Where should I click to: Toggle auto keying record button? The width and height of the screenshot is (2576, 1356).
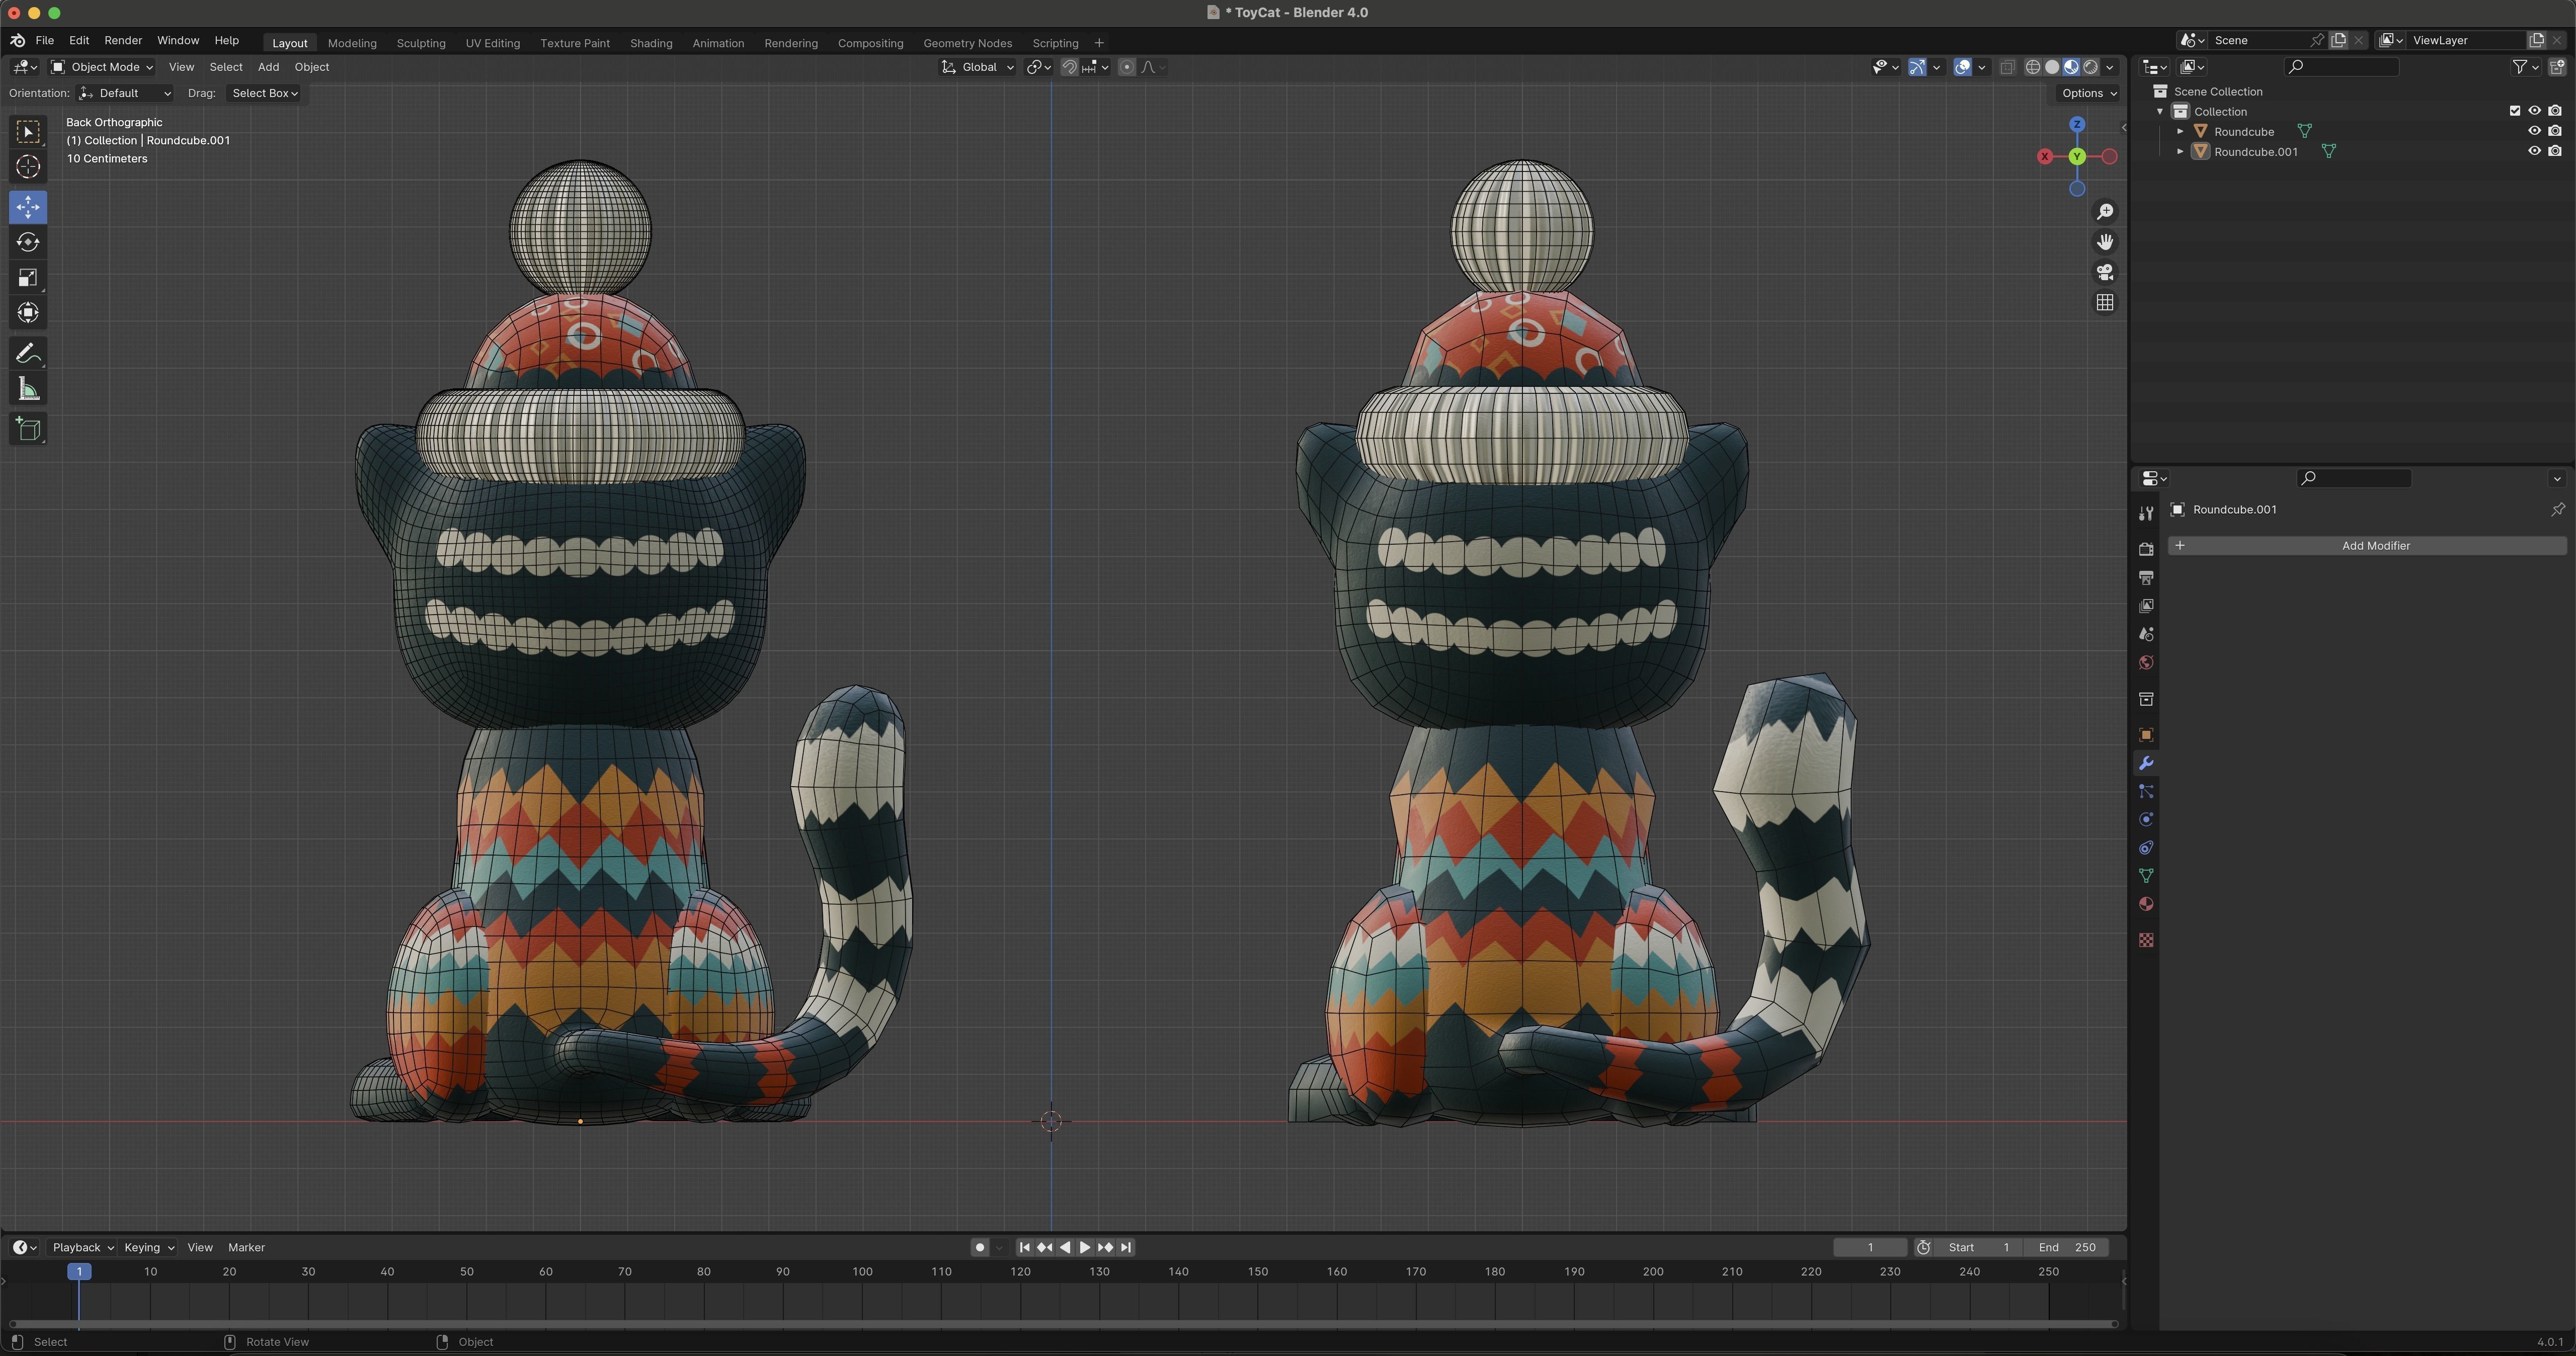[980, 1247]
